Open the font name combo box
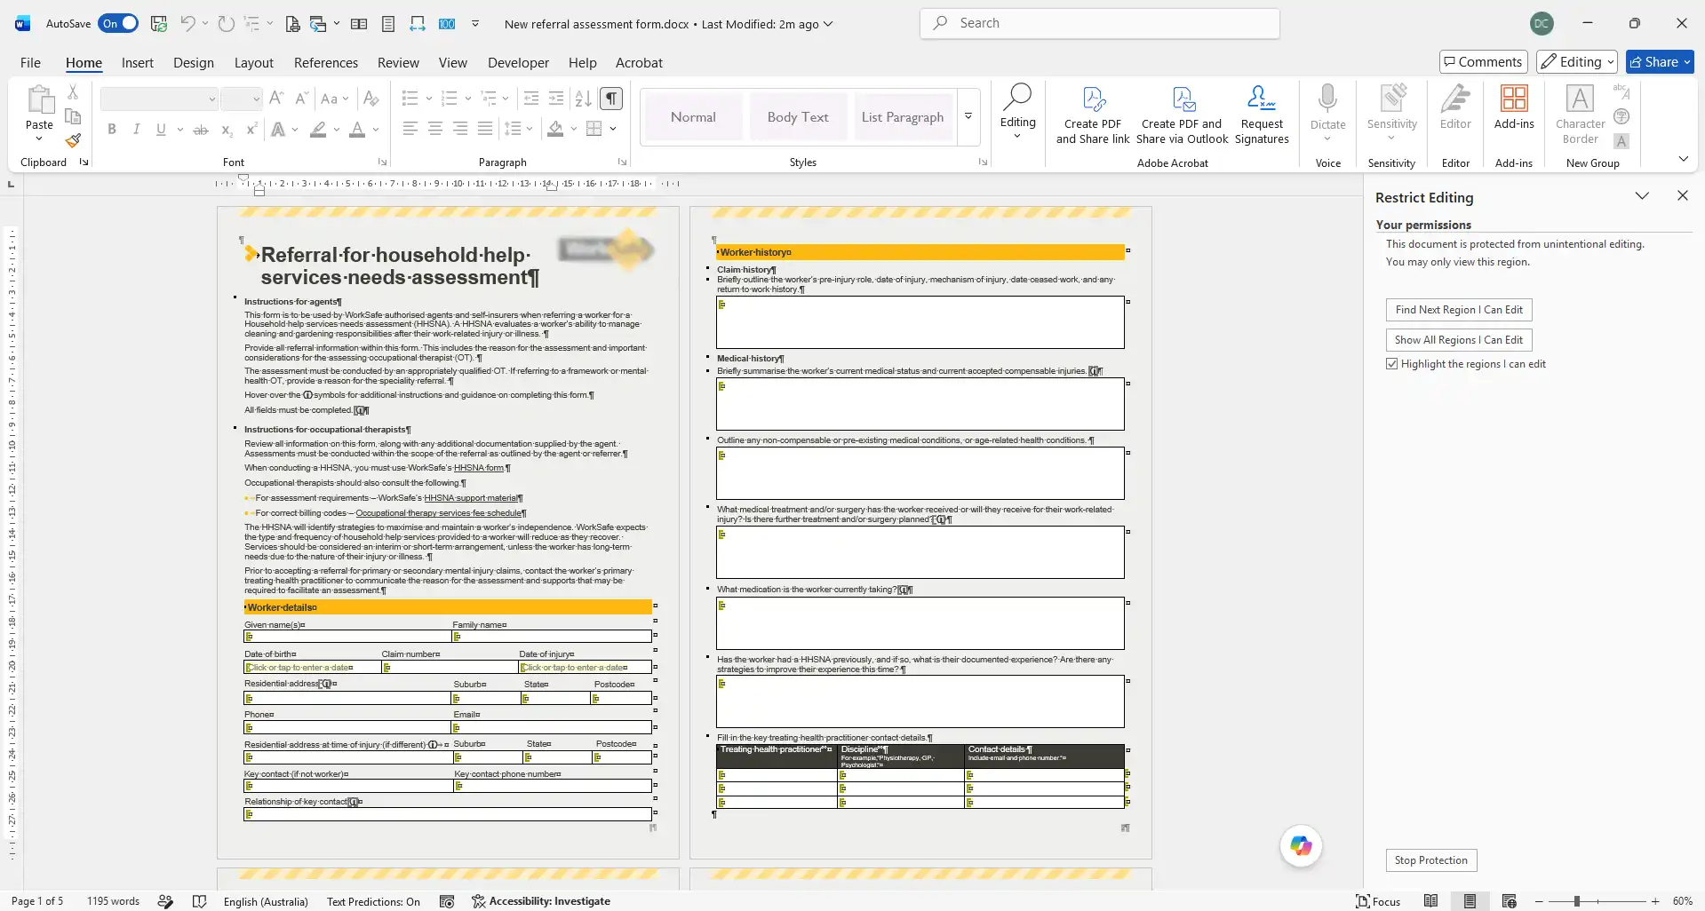The width and height of the screenshot is (1705, 911). pyautogui.click(x=159, y=99)
